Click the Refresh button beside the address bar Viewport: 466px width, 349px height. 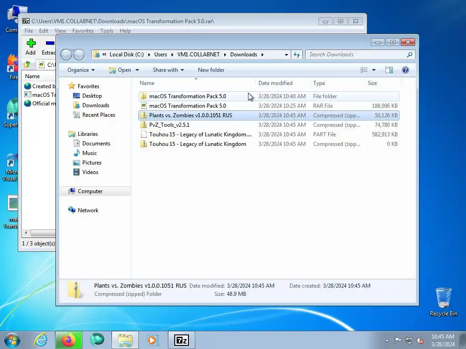[297, 55]
